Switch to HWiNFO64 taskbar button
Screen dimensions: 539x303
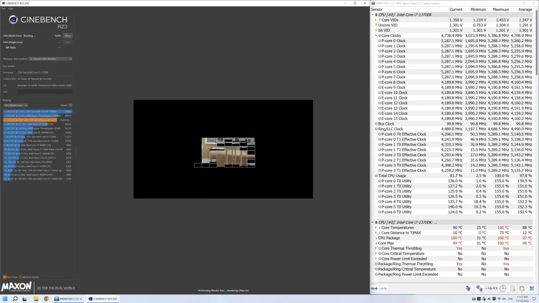pyautogui.click(x=69, y=299)
